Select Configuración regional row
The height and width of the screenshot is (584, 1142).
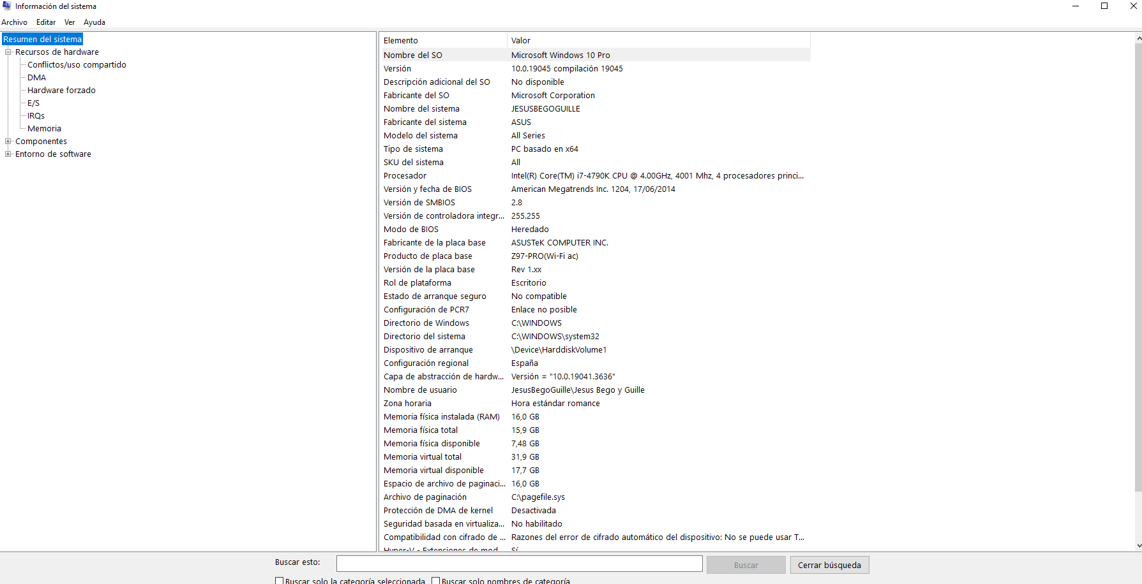click(x=595, y=363)
